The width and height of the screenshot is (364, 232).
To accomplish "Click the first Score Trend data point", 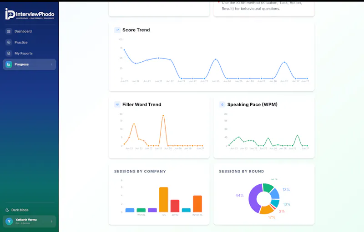I will pos(124,50).
